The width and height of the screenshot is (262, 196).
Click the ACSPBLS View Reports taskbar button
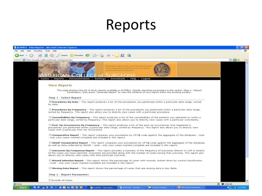102,188
